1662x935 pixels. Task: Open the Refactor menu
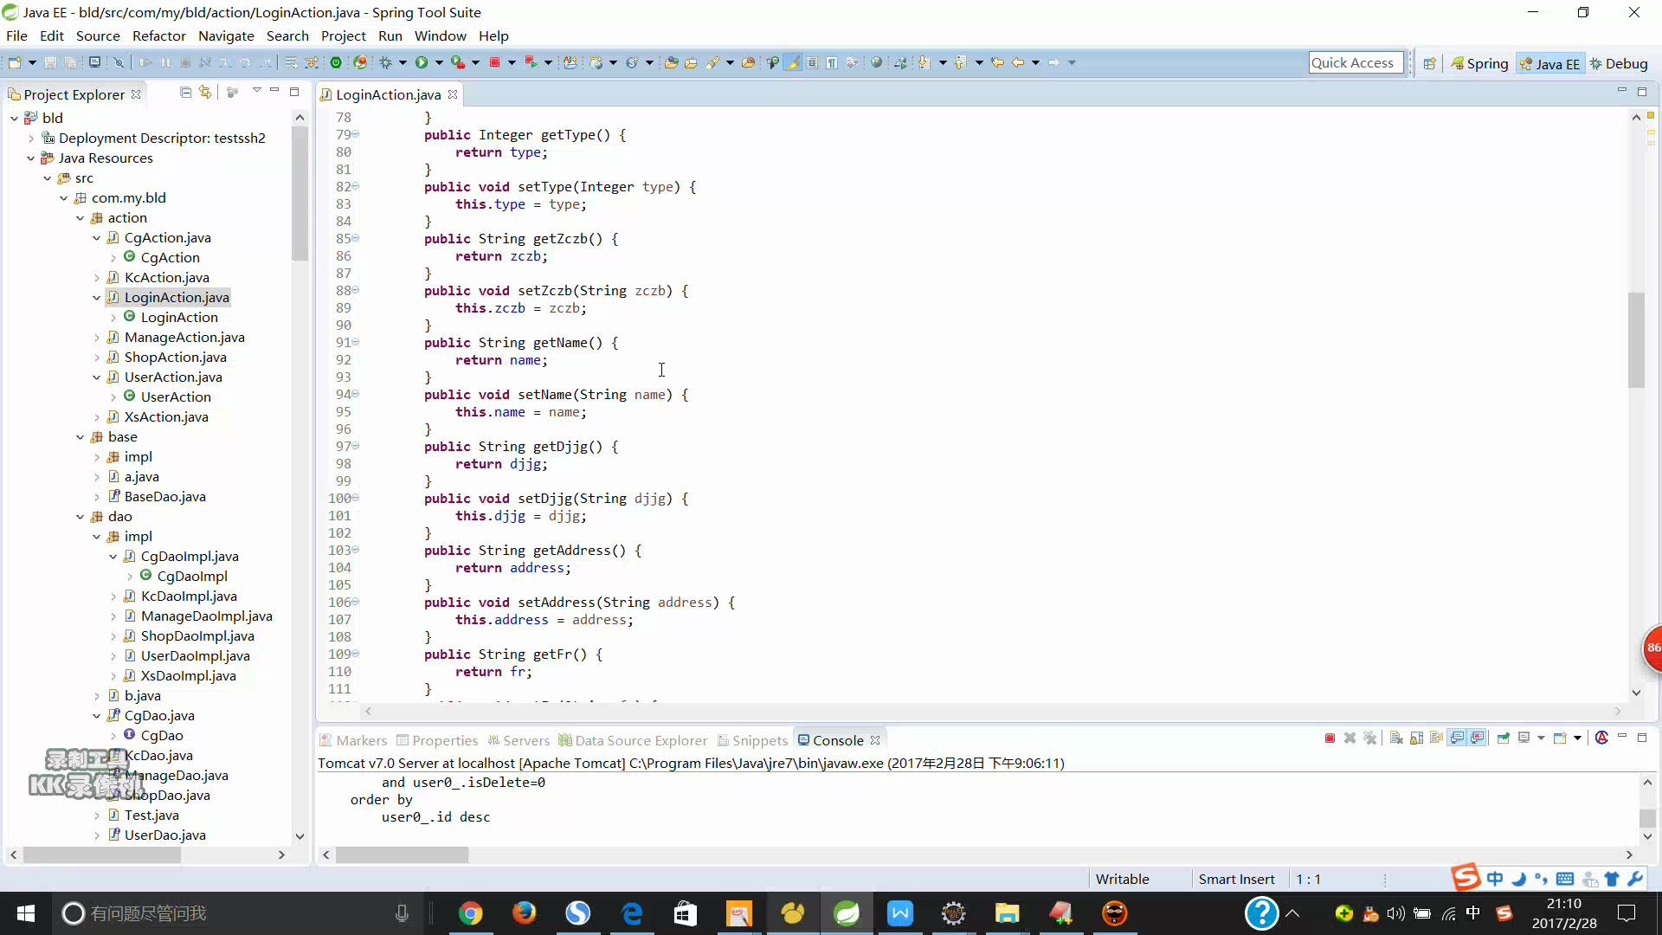point(158,35)
